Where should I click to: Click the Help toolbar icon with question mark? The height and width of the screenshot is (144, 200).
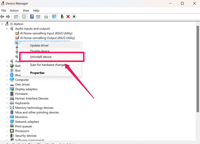point(32,17)
